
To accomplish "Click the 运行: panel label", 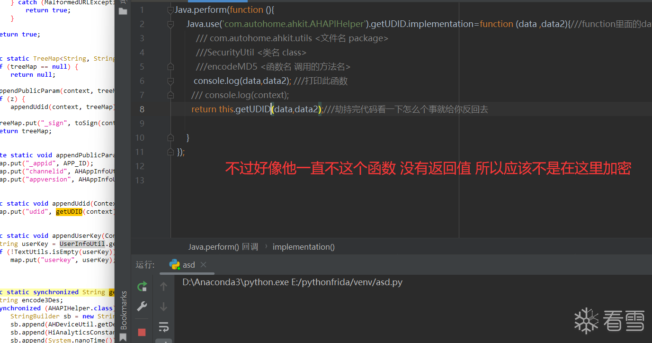I will tap(145, 265).
